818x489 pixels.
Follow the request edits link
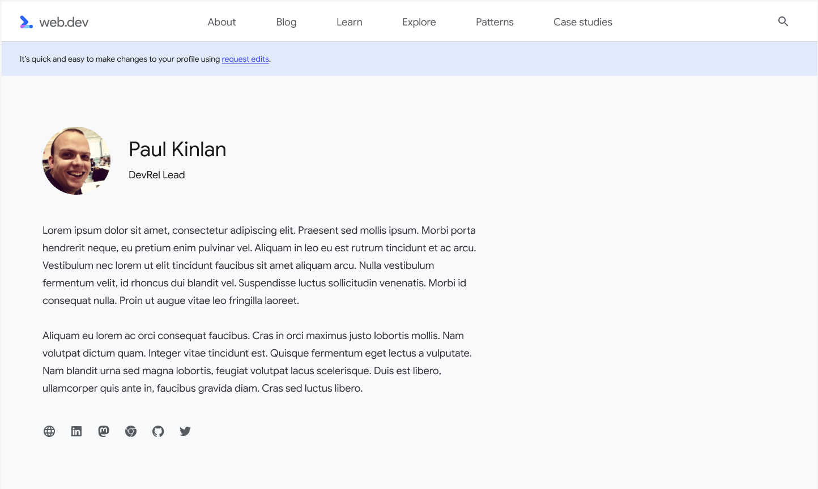click(245, 59)
